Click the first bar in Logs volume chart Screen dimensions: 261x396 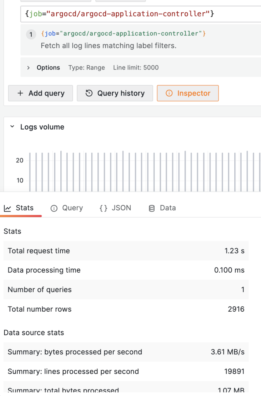pos(30,172)
